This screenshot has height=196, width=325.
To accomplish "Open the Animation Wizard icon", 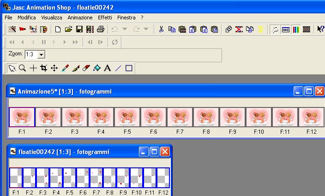I will [x=12, y=29].
